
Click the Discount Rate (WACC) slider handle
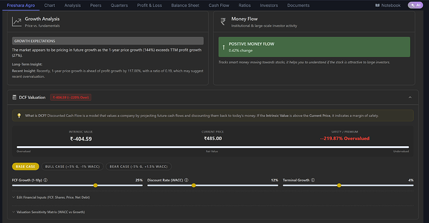tap(194, 185)
